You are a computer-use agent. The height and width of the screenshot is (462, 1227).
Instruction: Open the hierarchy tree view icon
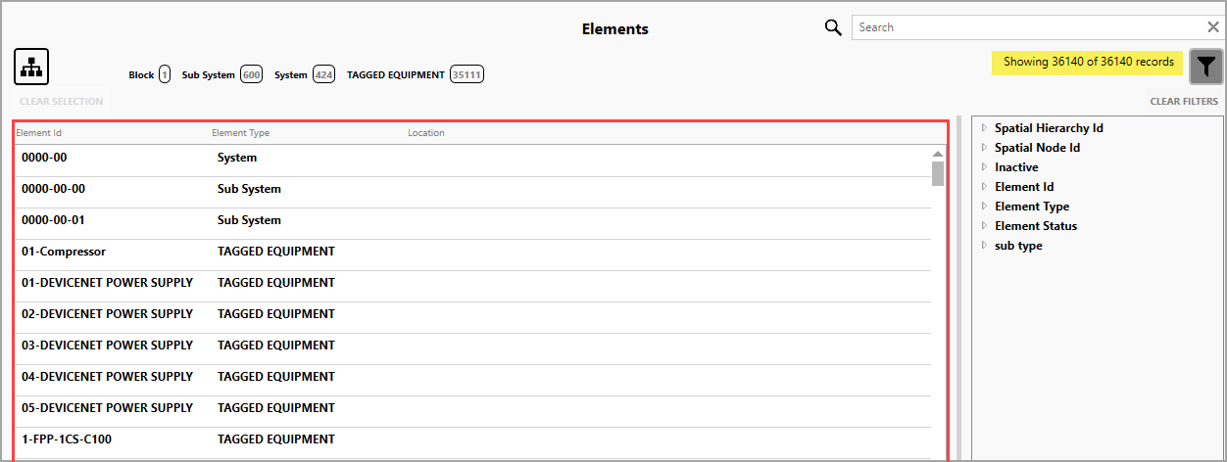pos(31,67)
